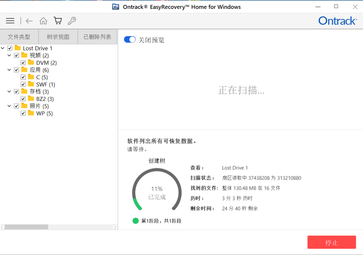Screen dimensions: 363x255
Task: Uncheck the 应用 (6) checkbox
Action: [x=16, y=70]
